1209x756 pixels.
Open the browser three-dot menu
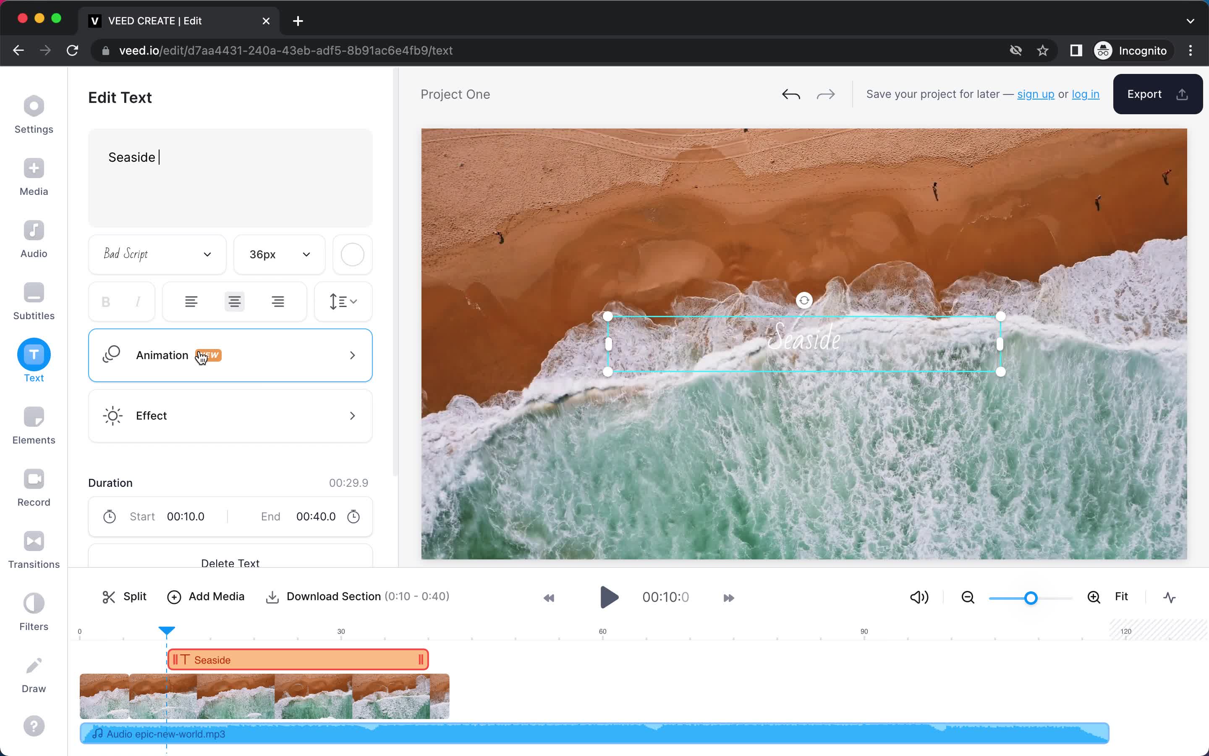click(1191, 50)
